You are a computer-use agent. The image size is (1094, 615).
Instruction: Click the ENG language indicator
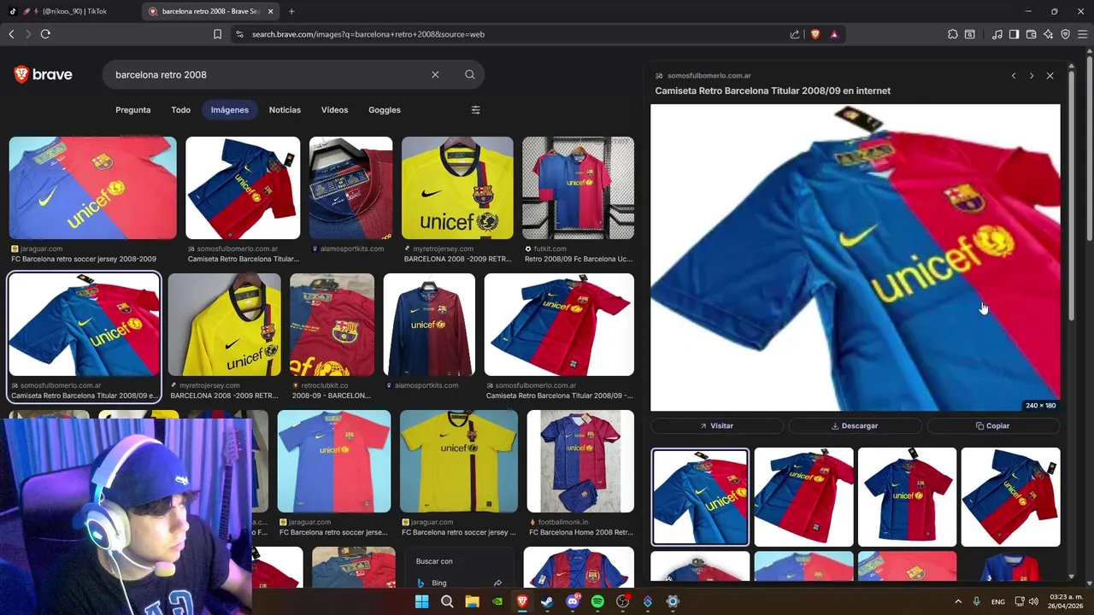click(997, 601)
